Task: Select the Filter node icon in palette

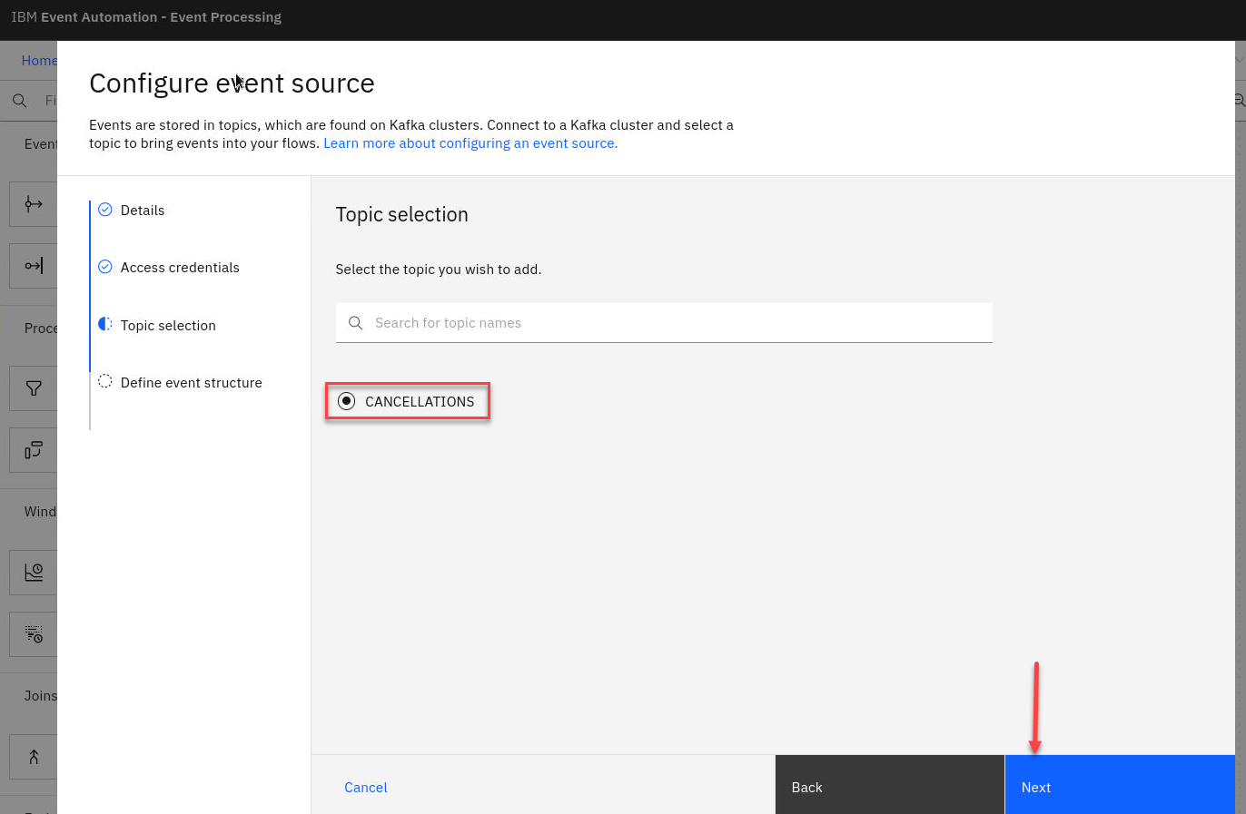Action: point(34,388)
